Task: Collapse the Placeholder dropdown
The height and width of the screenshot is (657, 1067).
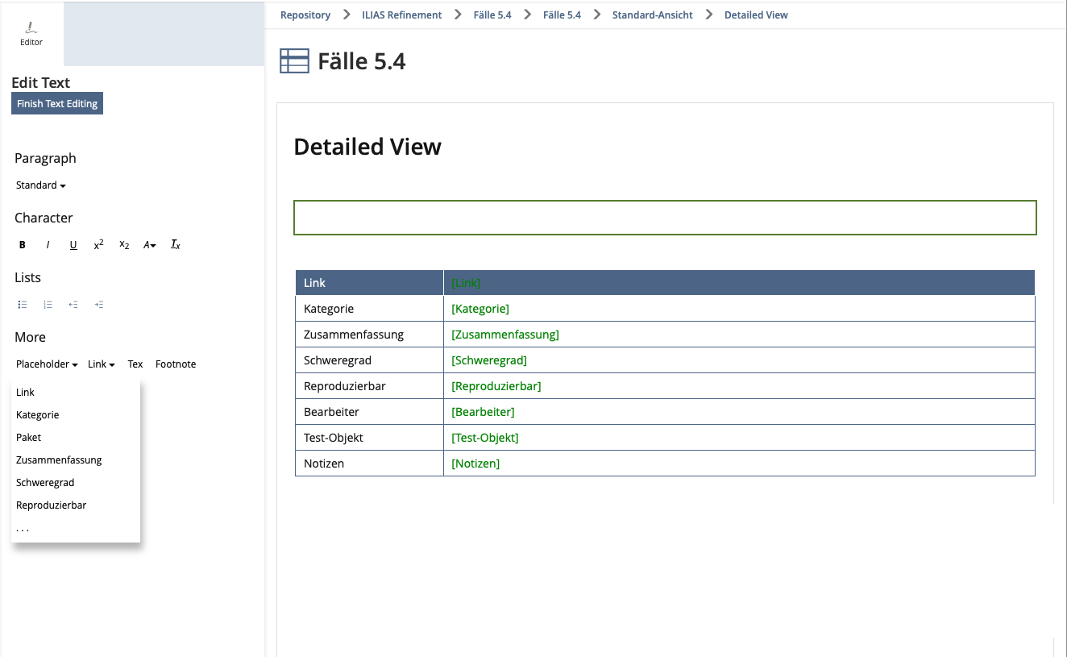Action: click(x=47, y=364)
